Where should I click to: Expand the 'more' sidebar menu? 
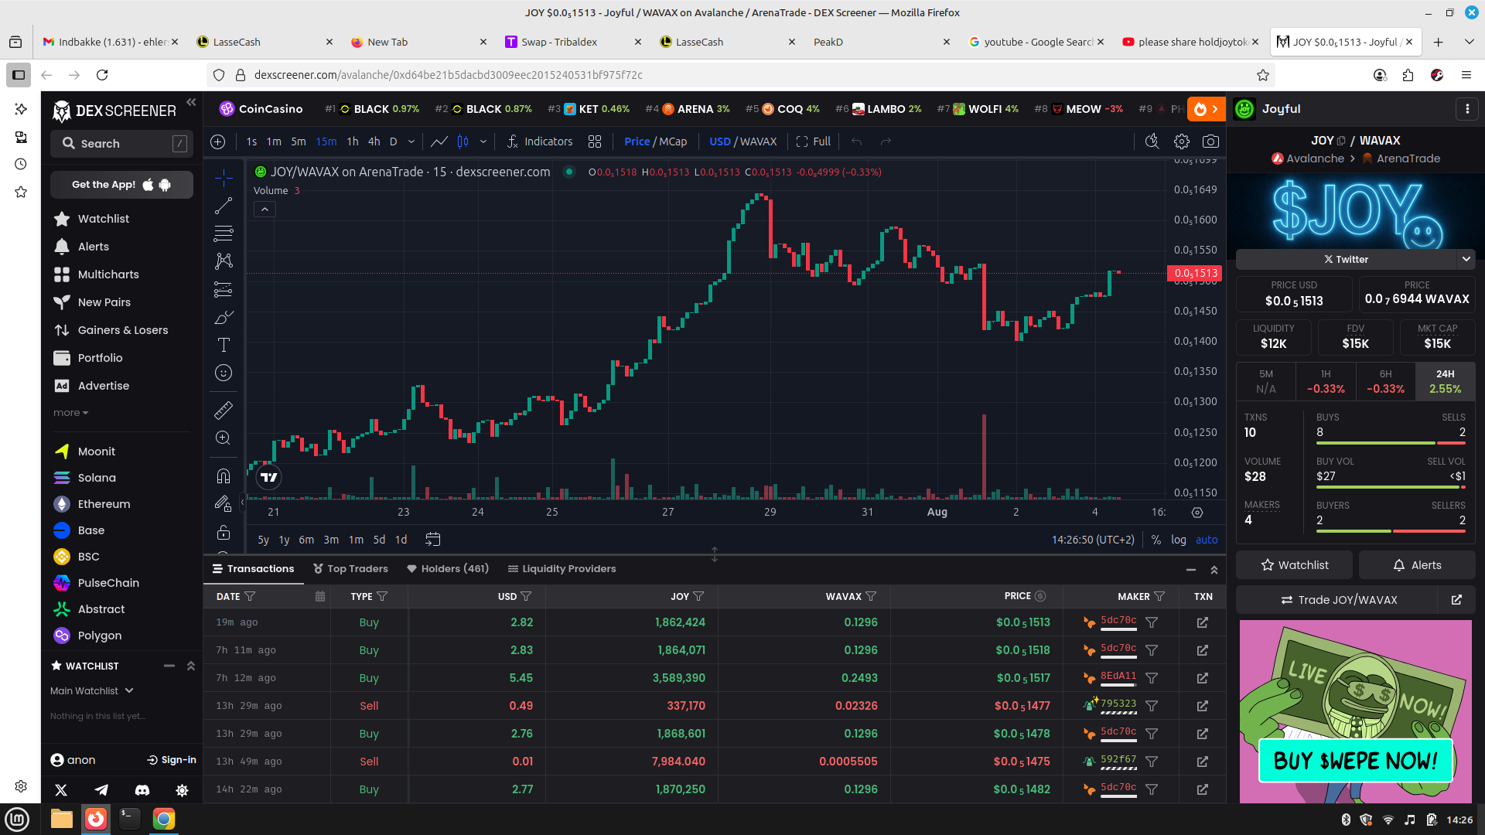tap(71, 413)
